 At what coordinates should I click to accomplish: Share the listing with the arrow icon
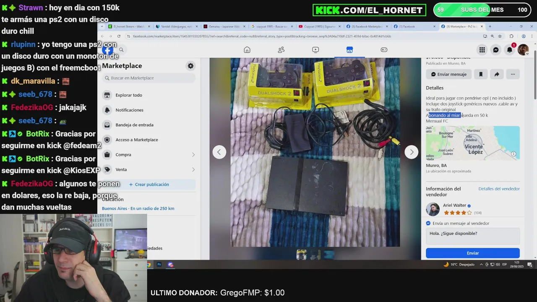click(497, 74)
